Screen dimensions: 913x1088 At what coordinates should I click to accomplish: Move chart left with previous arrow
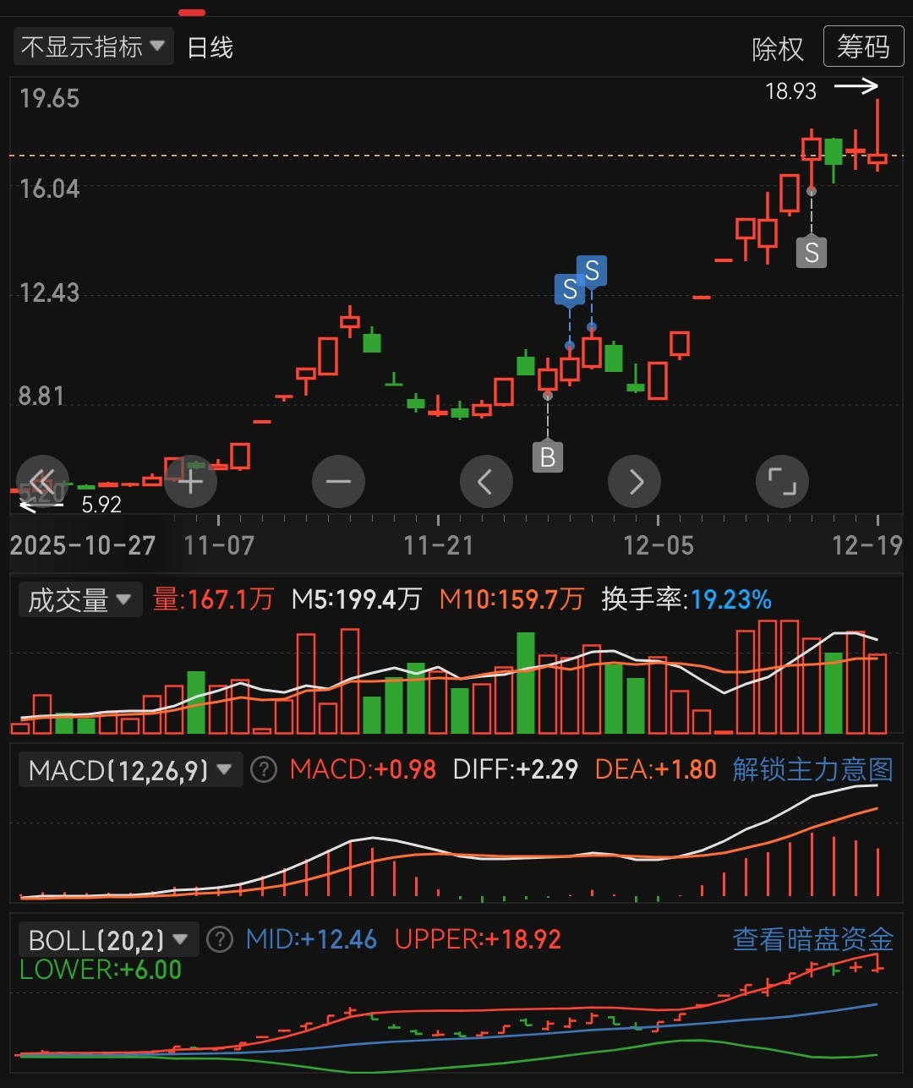pyautogui.click(x=486, y=482)
